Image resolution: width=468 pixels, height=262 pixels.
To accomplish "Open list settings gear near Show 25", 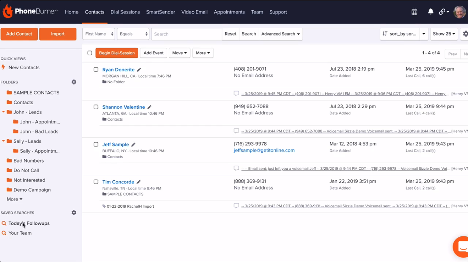I will click(465, 34).
